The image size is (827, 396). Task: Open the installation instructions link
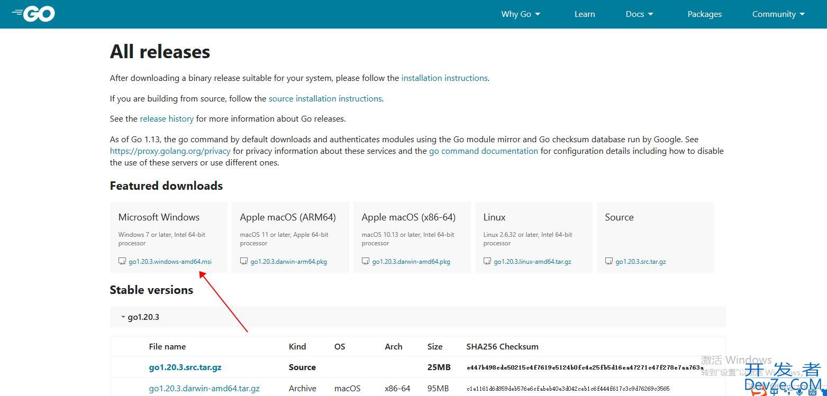(444, 78)
